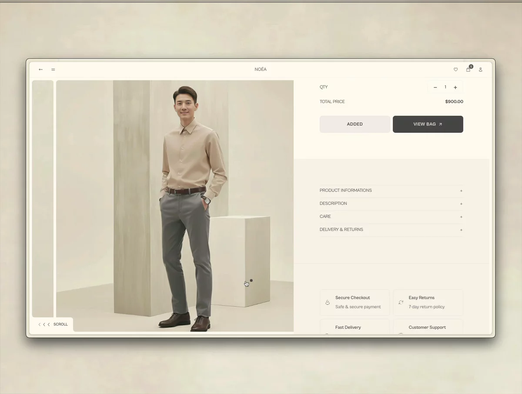
Task: Click the View Bag button
Action: pos(428,124)
